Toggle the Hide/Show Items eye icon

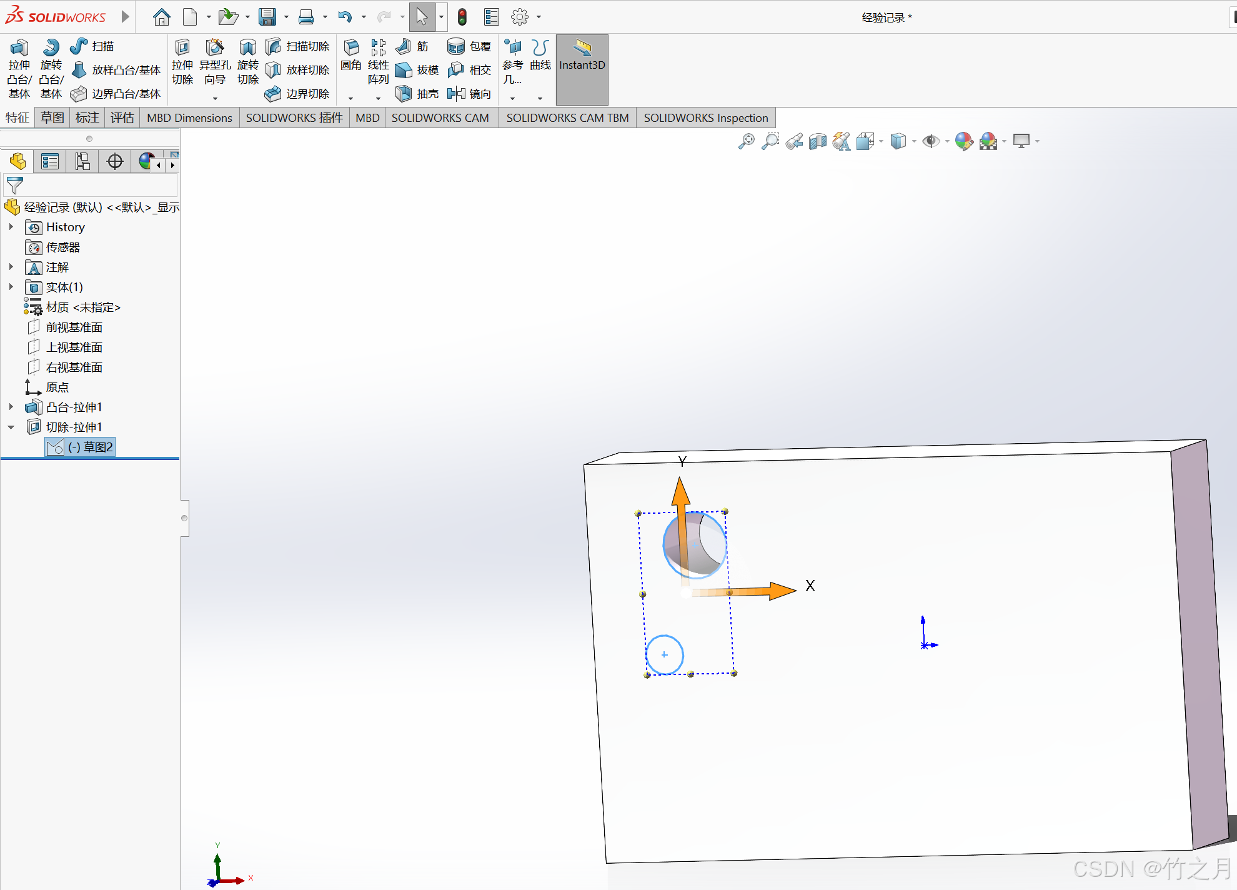click(x=931, y=141)
